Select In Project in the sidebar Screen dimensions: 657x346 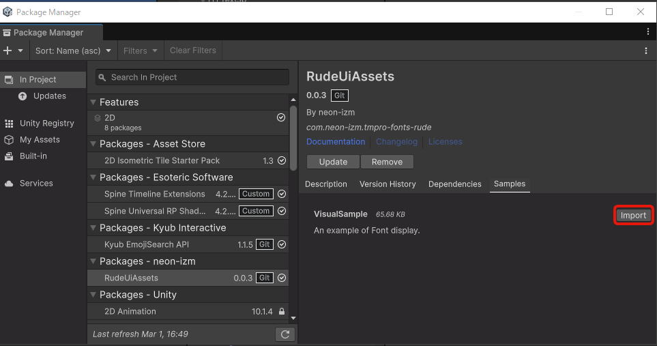pos(43,80)
